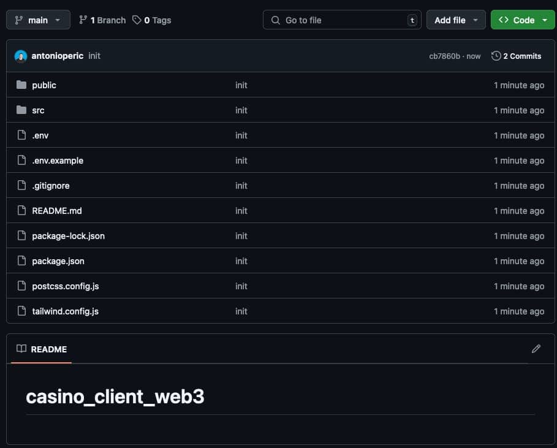Click the public folder icon

click(21, 85)
